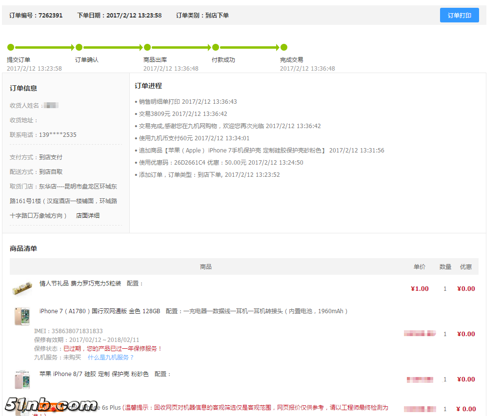The height and width of the screenshot is (416, 502).
Task: Select the 商品出库 progress step dot
Action: 147,47
